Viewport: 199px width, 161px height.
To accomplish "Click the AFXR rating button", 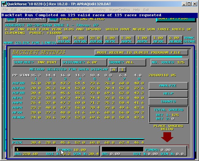I will [x=159, y=40].
